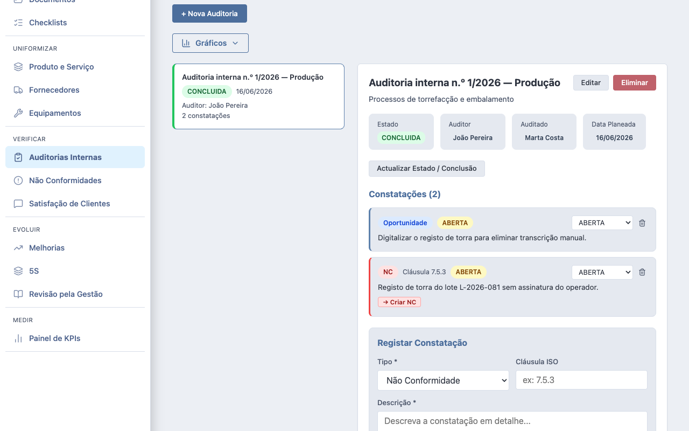689x431 pixels.
Task: Click the Não Conformidades alert icon
Action: pos(18,180)
